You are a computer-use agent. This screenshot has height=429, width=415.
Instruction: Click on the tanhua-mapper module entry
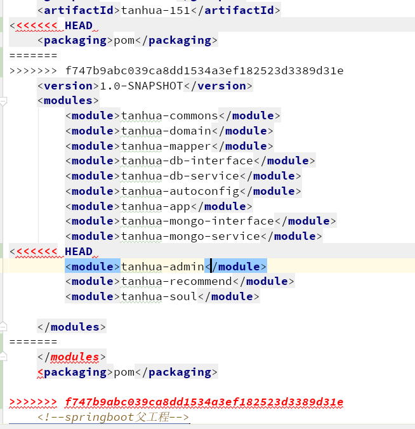pos(166,146)
